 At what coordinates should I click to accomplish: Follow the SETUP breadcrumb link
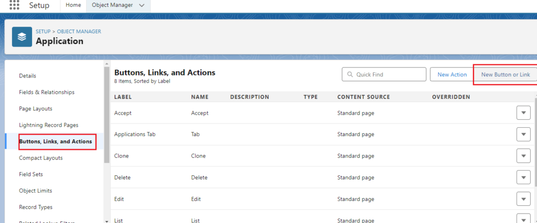coord(43,31)
